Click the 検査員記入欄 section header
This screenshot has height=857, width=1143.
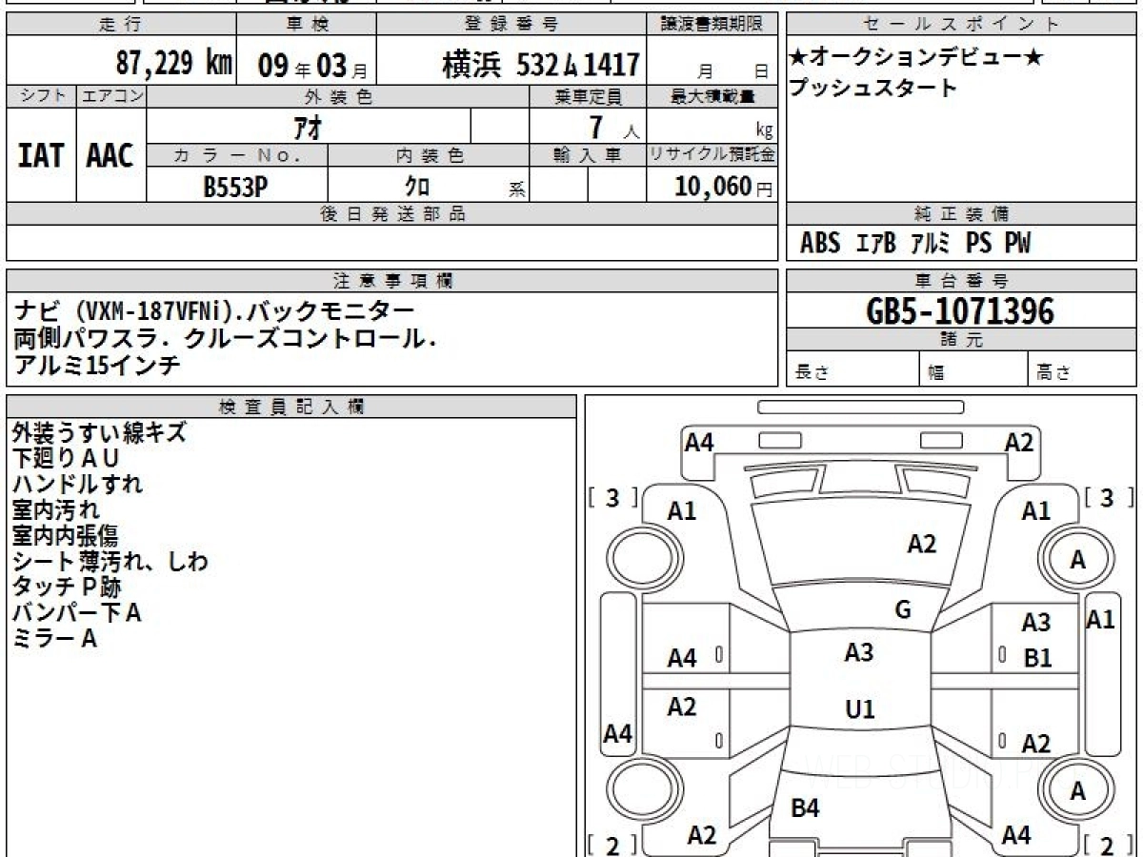coord(291,406)
